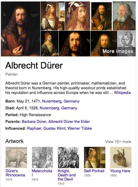
Task: Open the Raphael influenced link
Action: pos(34,129)
